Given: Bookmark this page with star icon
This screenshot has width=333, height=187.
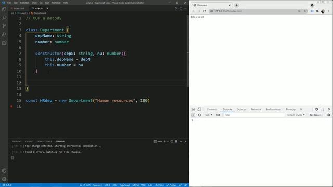Looking at the screenshot, I should [305, 11].
